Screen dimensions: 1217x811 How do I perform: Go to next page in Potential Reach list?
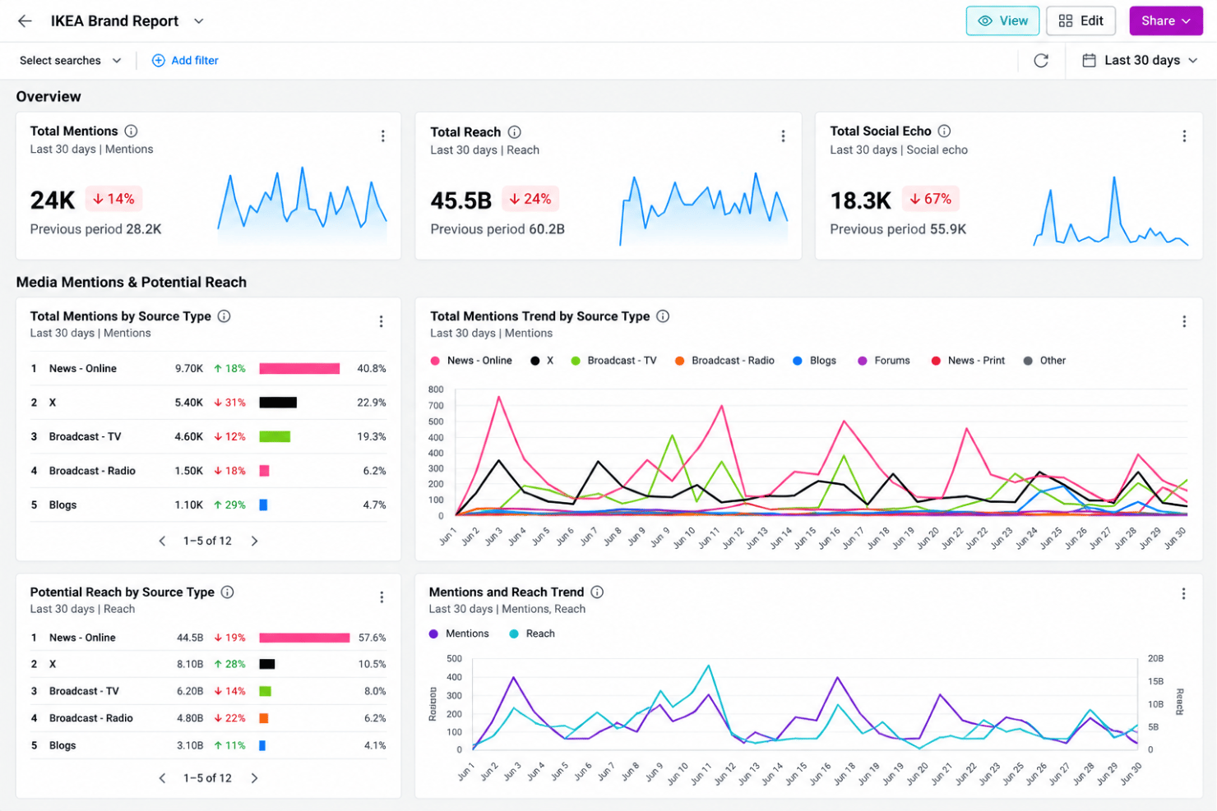[x=254, y=778]
